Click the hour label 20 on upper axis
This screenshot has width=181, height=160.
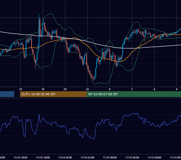(65, 89)
